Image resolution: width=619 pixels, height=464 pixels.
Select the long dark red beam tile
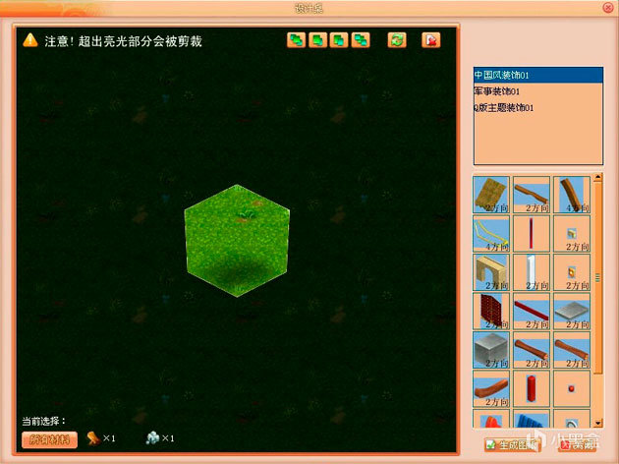click(x=532, y=311)
